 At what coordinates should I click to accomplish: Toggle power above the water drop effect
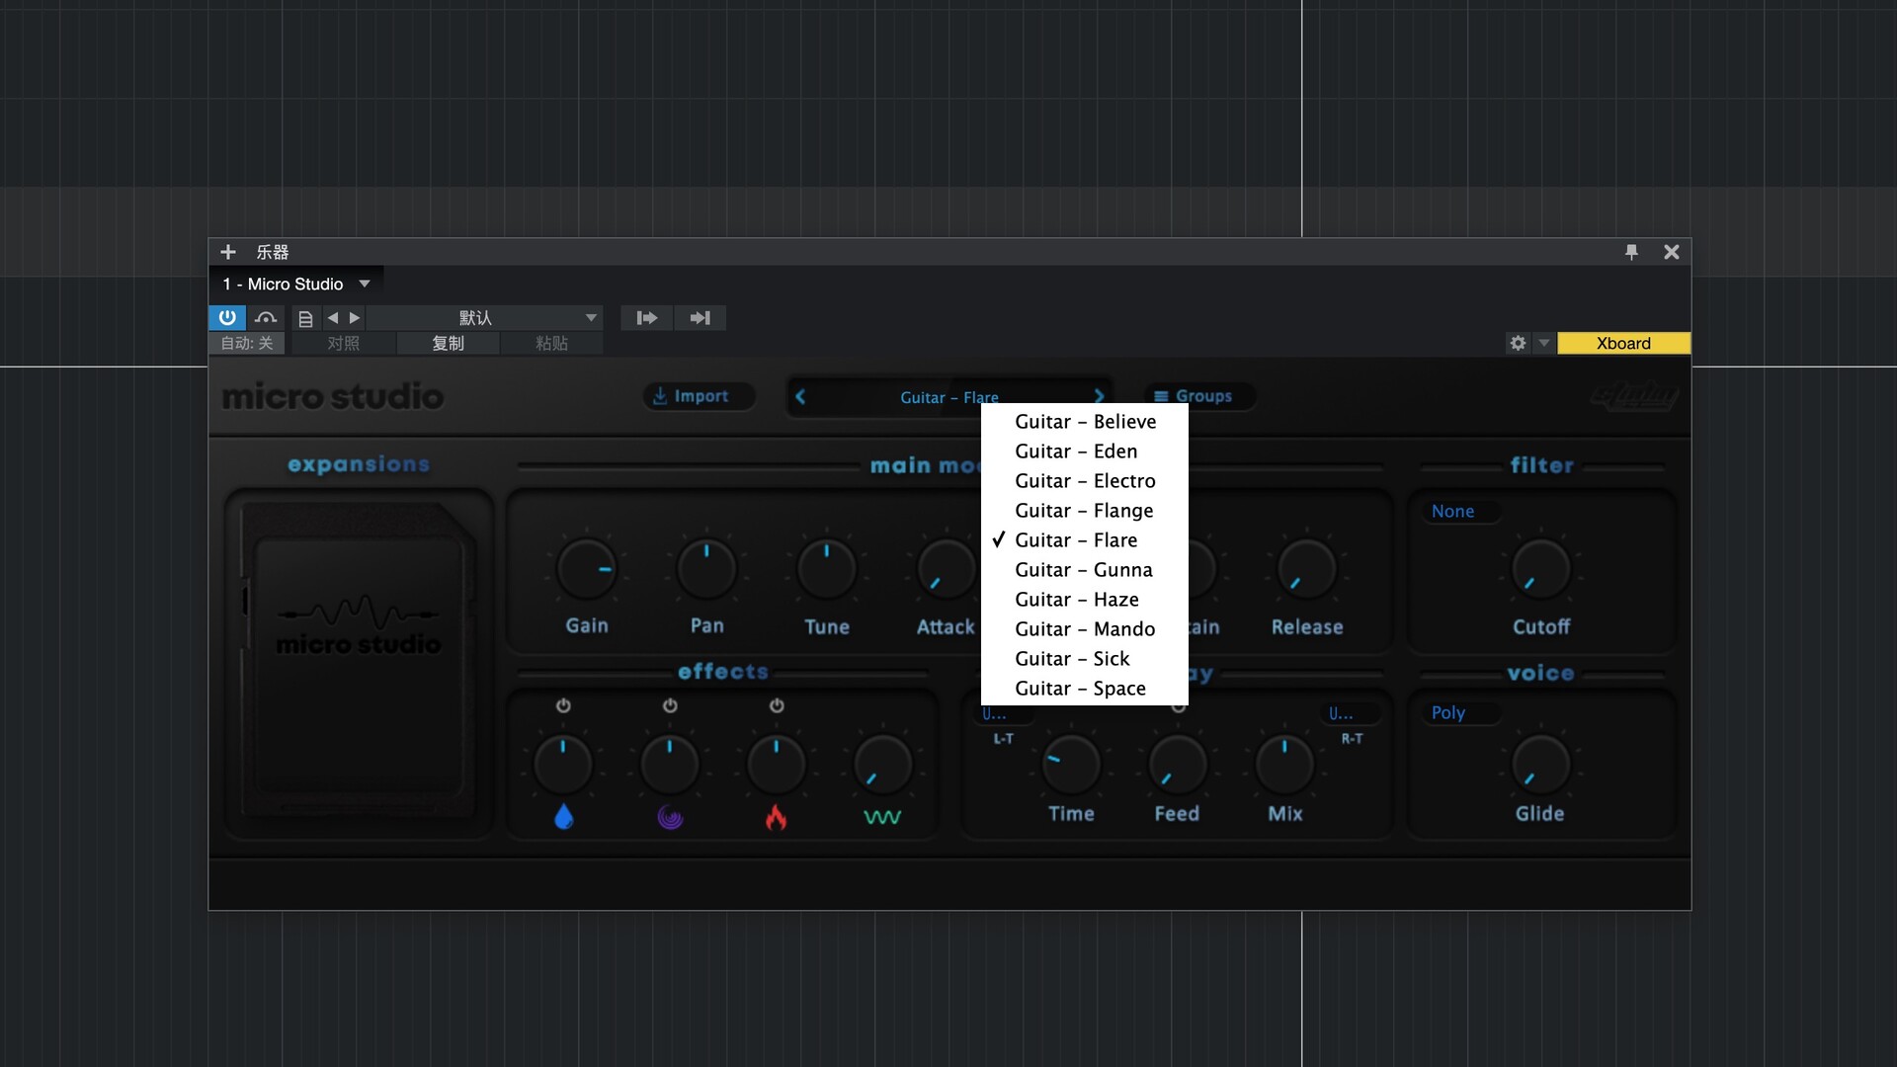563,705
